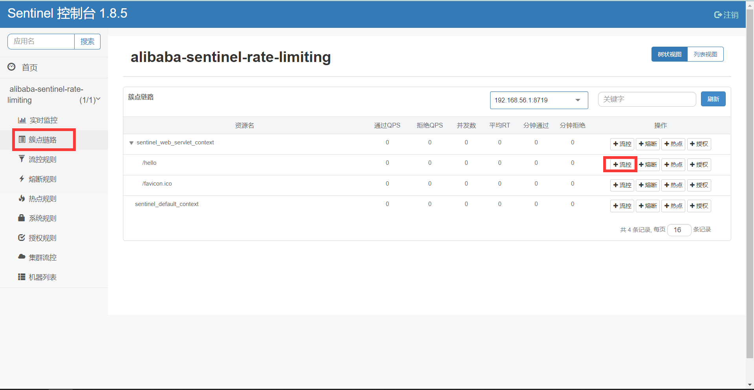Add 流控 rule for sentinel_web_servlet_context

coord(622,144)
